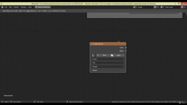
Task: Restore down the Blender window
Action: [179, 3]
